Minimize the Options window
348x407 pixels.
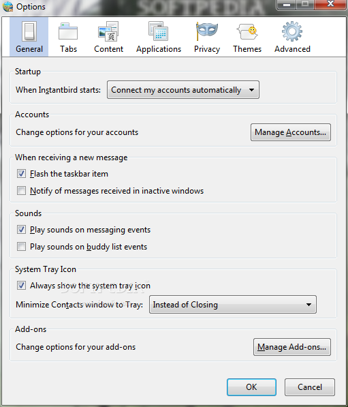pos(287,5)
